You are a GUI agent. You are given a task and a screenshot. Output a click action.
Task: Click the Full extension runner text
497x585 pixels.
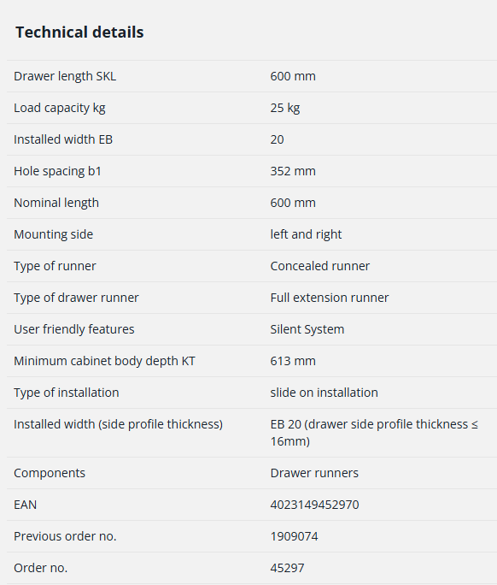pos(330,298)
